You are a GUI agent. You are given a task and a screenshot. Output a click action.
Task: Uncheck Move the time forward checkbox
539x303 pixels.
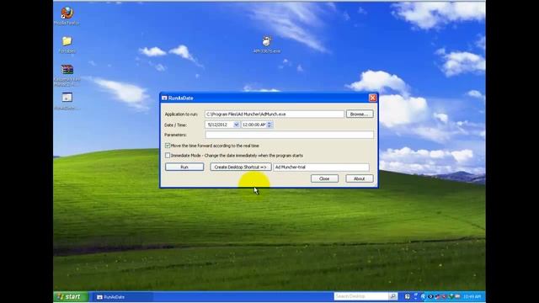(168, 146)
